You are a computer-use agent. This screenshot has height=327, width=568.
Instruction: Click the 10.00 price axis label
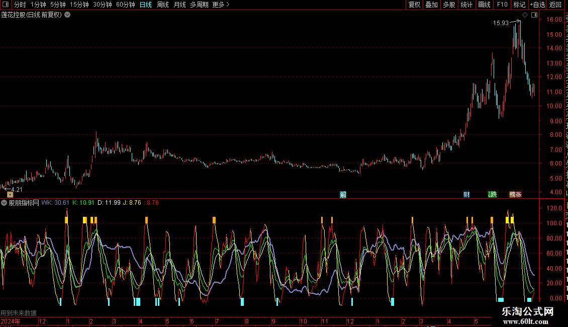(554, 106)
